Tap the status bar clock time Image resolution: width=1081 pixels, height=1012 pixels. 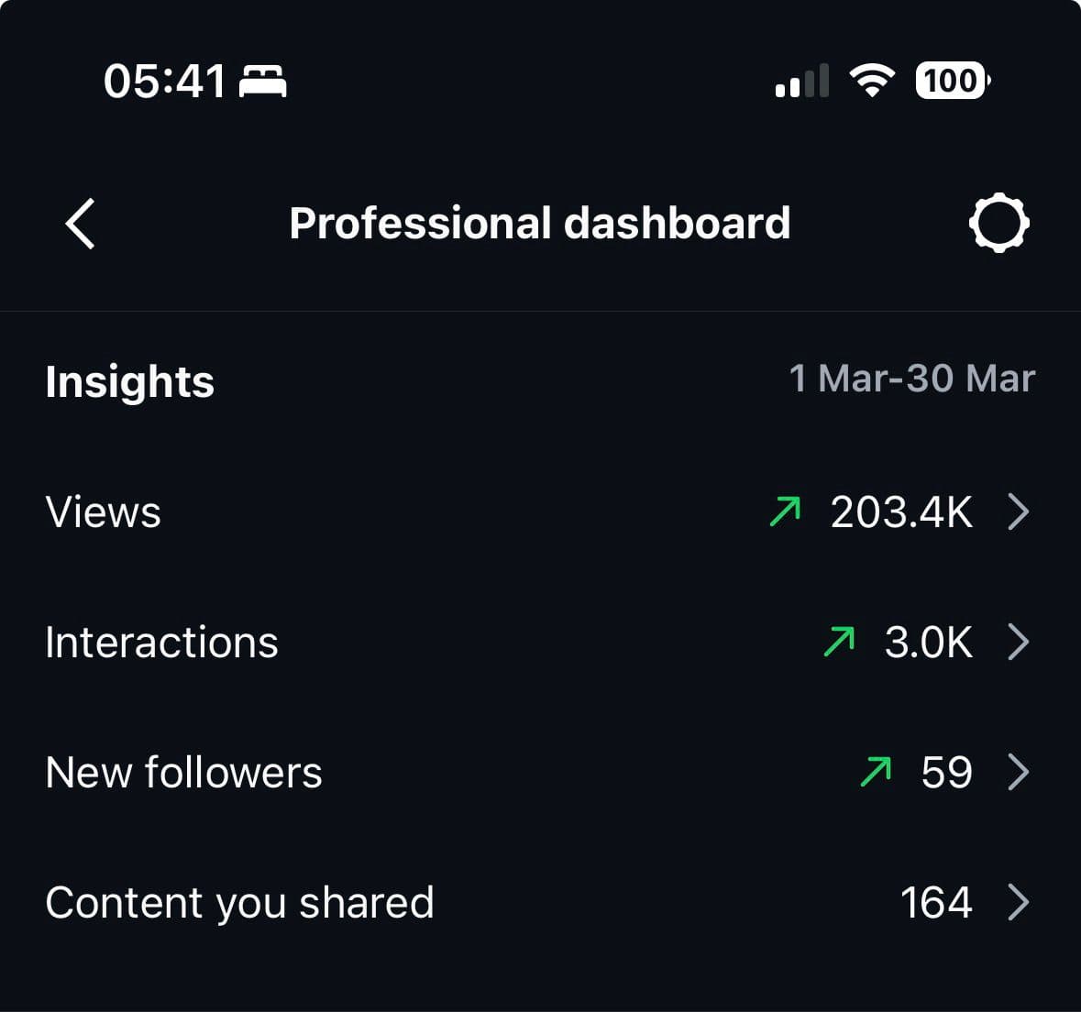coord(164,81)
